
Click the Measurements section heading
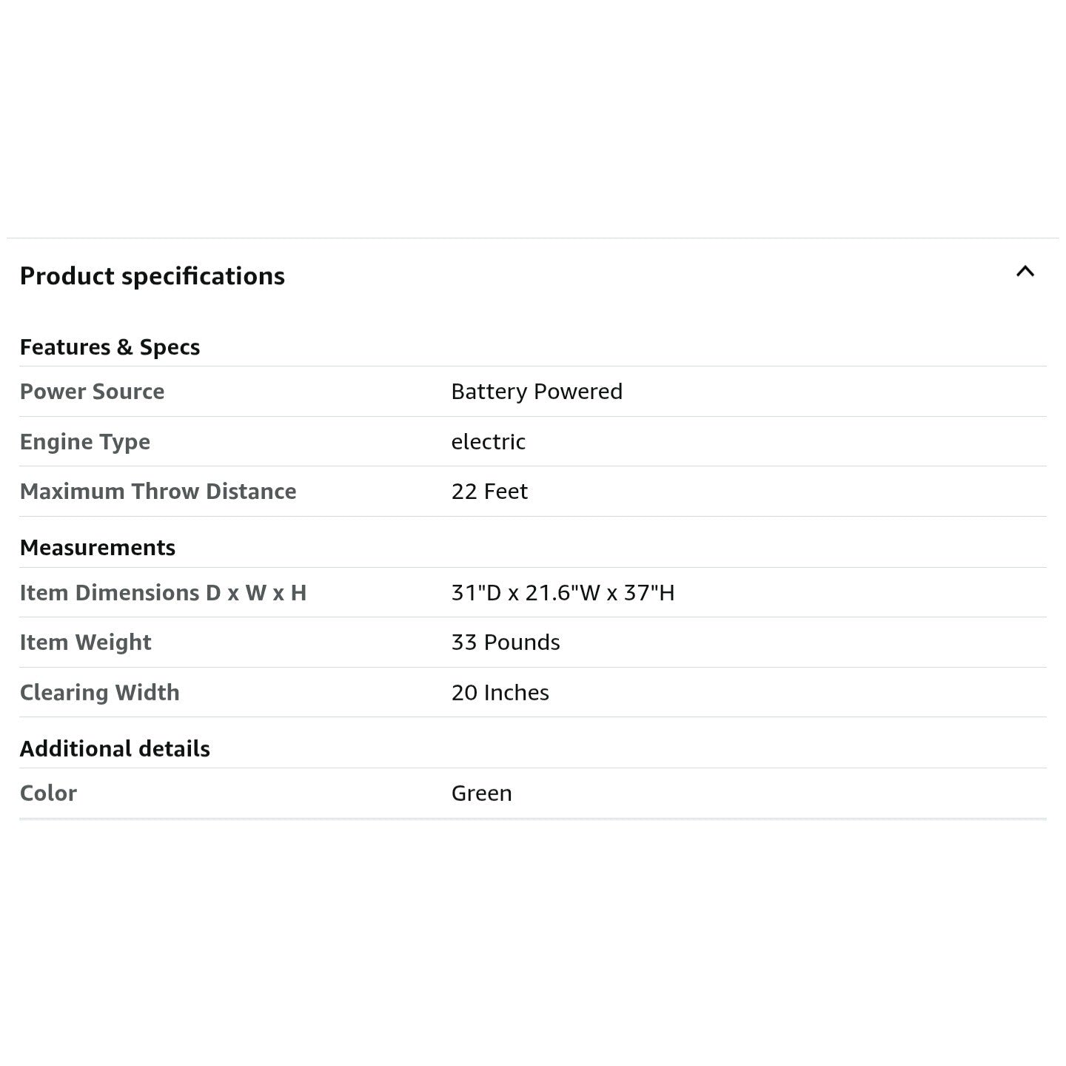tap(98, 548)
